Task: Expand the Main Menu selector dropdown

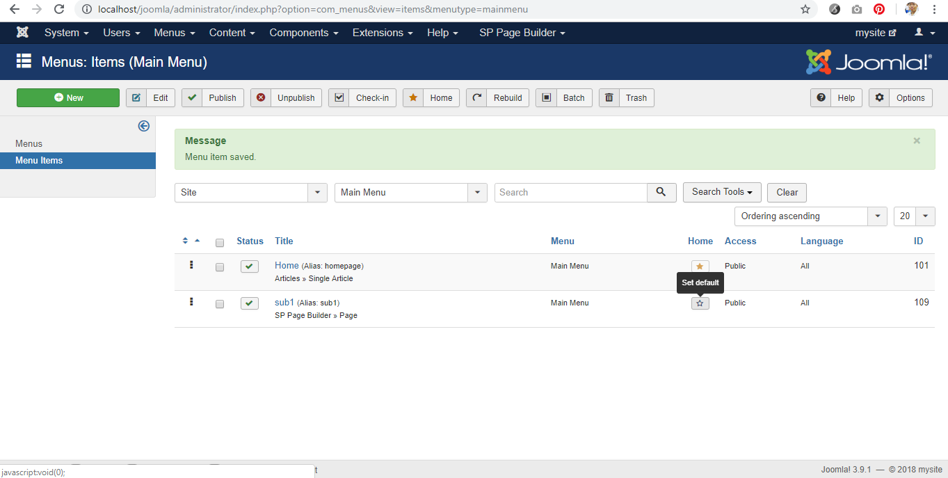Action: [410, 193]
